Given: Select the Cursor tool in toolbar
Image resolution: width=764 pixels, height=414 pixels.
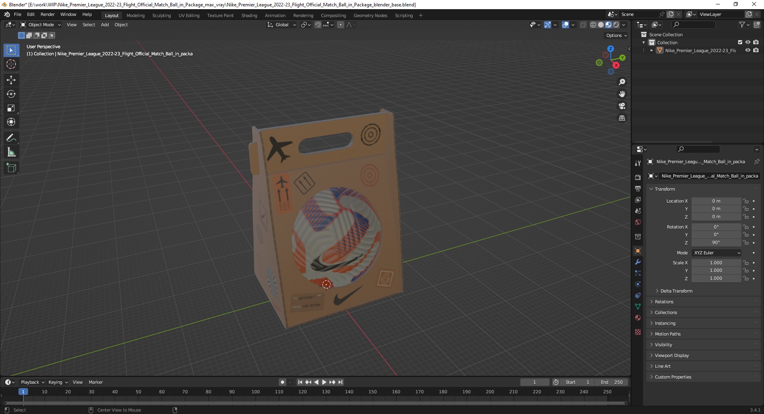Looking at the screenshot, I should [x=11, y=64].
